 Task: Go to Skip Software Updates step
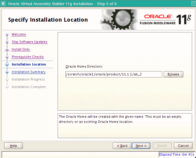tap(30, 42)
